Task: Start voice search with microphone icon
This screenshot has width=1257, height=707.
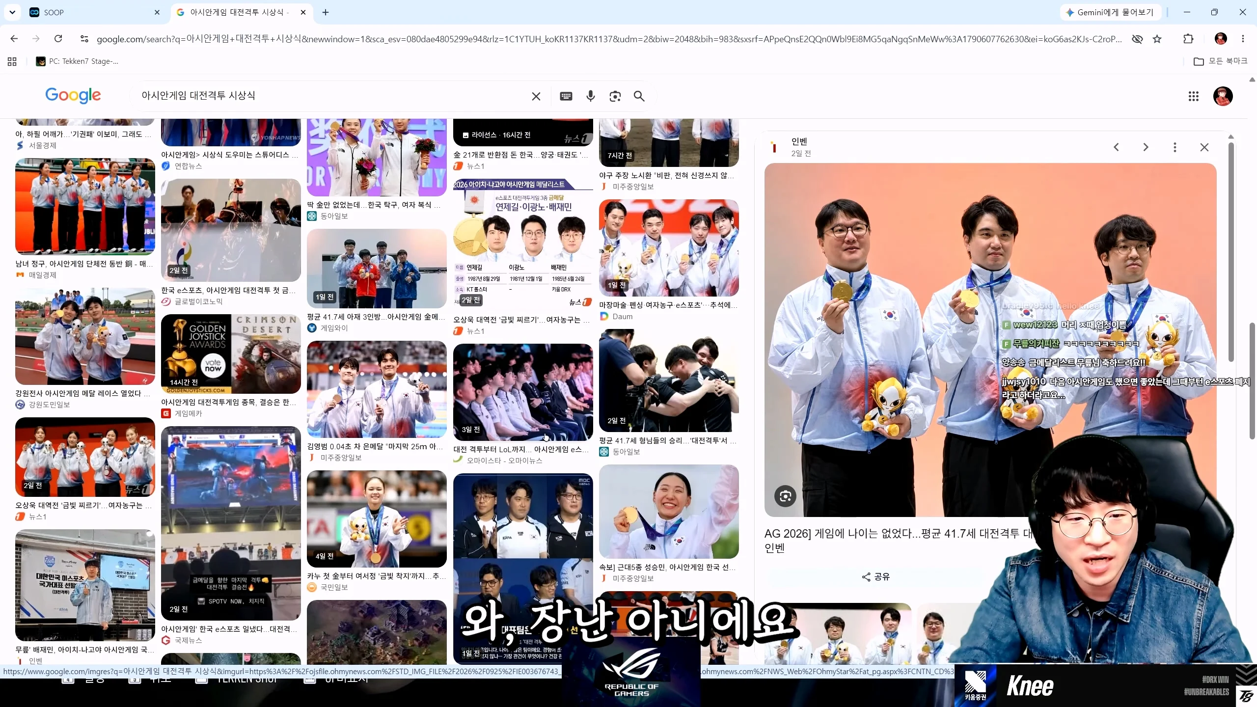Action: pos(591,96)
